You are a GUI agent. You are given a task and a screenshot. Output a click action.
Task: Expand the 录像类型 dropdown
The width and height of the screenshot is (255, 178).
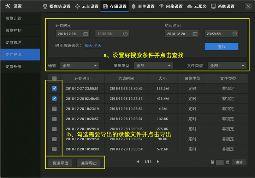pyautogui.click(x=154, y=66)
